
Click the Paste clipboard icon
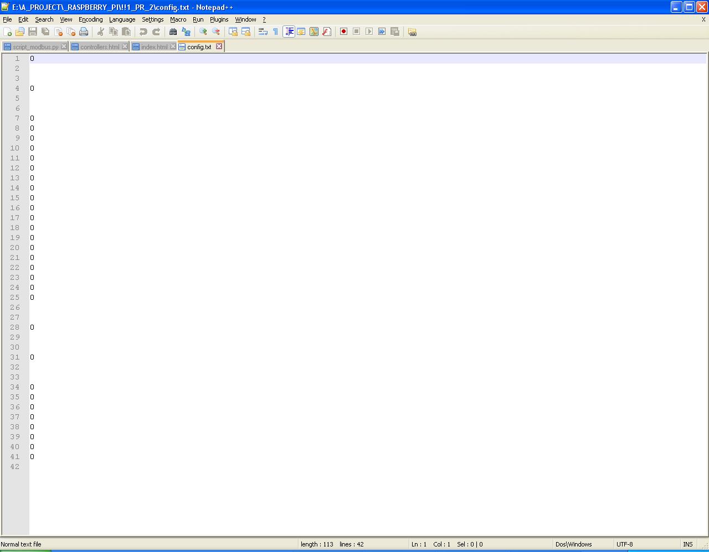[126, 32]
